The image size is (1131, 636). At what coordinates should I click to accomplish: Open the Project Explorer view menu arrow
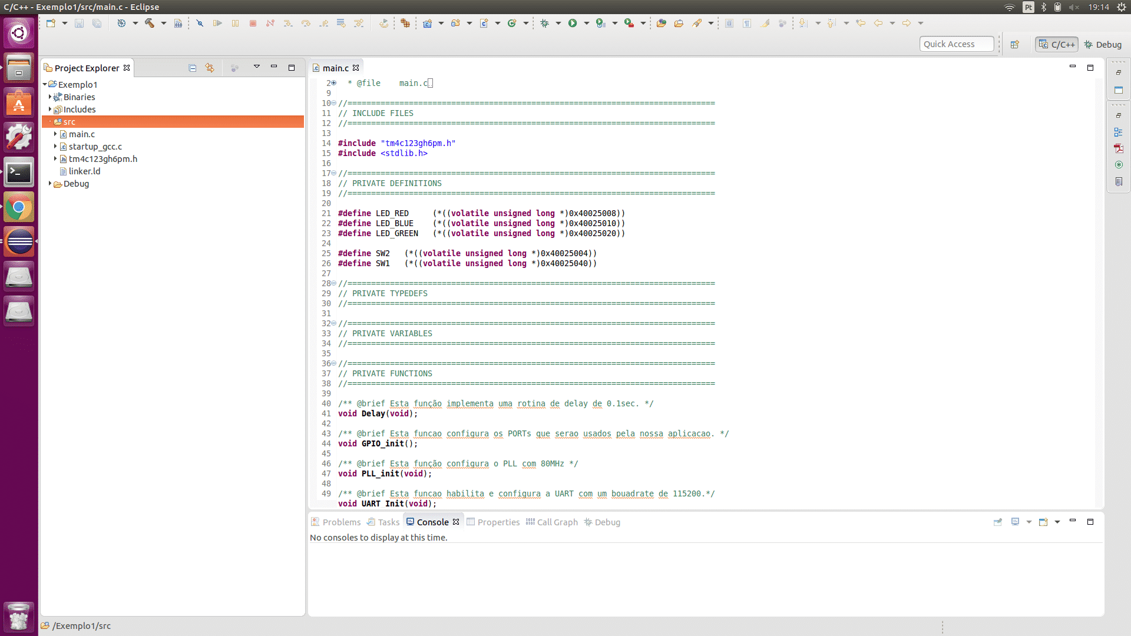coord(257,67)
